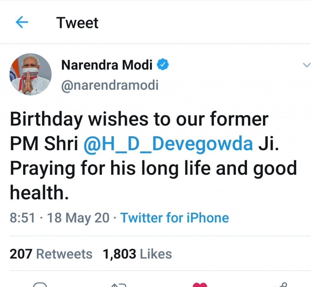Go back using the left arrow

tap(22, 23)
